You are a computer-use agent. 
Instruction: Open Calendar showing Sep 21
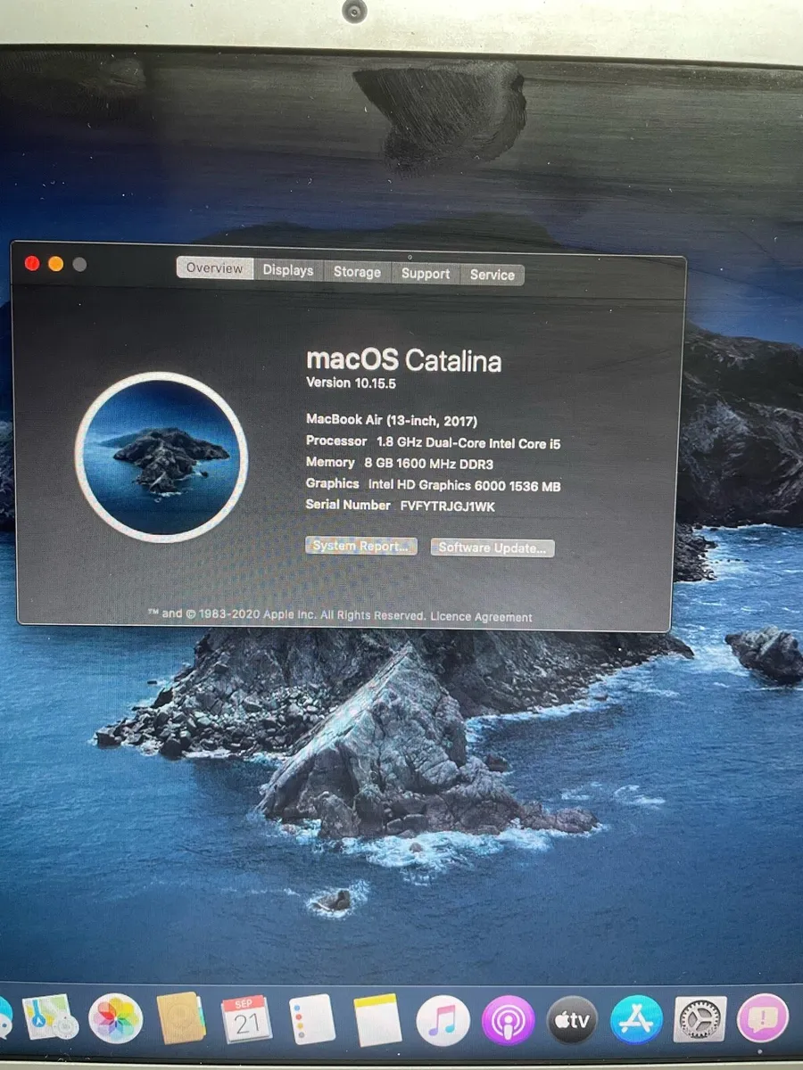click(246, 1018)
